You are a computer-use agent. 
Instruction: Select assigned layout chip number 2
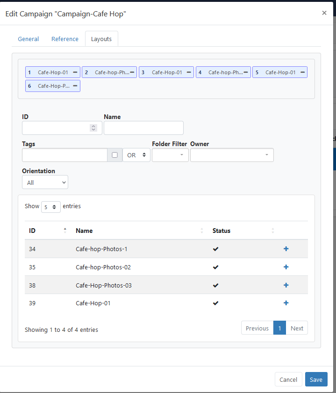[x=109, y=72]
